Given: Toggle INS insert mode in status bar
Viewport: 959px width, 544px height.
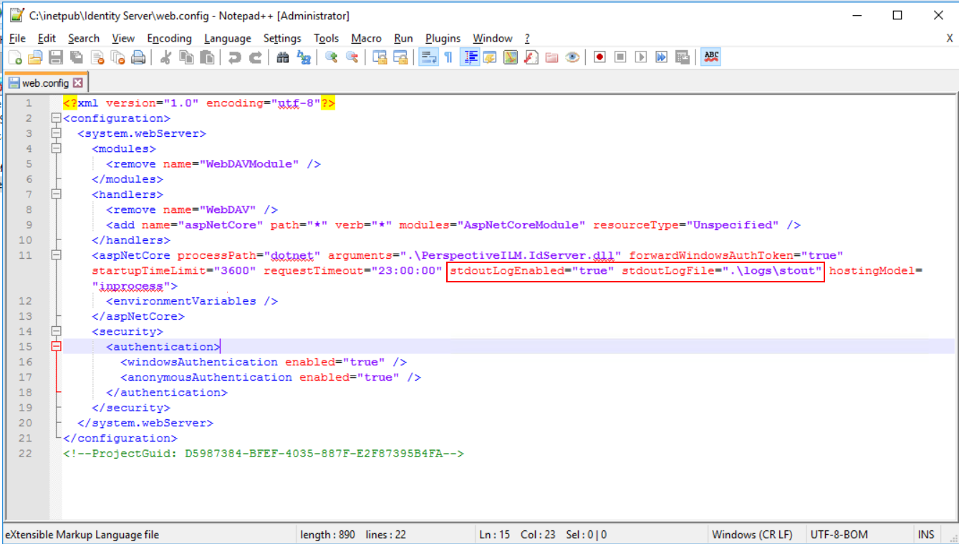Looking at the screenshot, I should (x=926, y=535).
